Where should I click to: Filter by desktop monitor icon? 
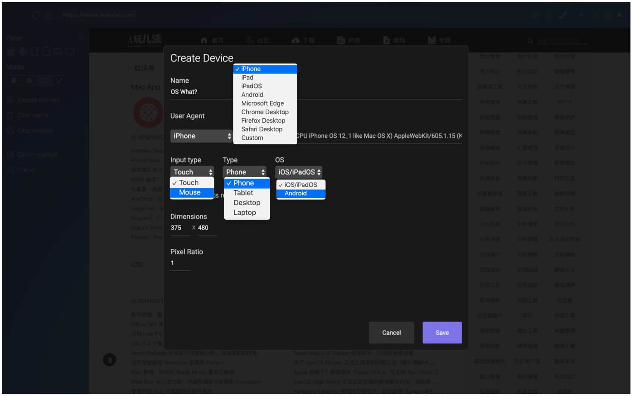point(70,52)
